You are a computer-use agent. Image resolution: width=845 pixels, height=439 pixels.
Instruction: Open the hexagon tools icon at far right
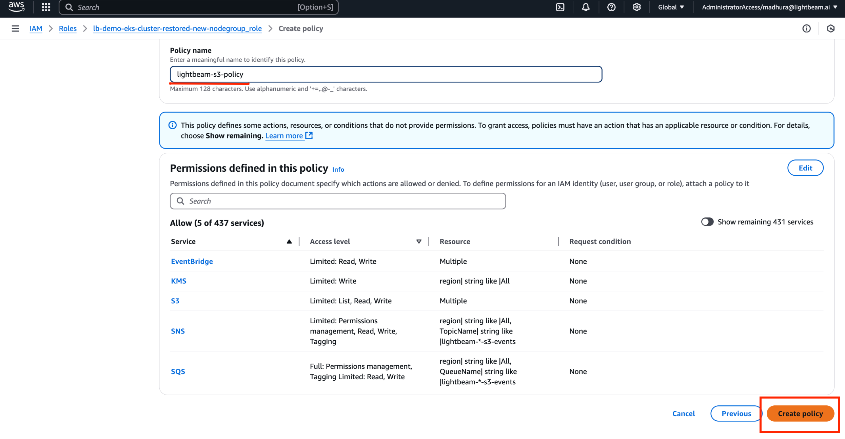[x=831, y=28]
